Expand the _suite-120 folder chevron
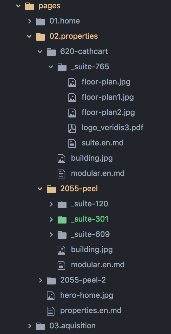Screen dimensions: 171x334 pyautogui.click(x=51, y=204)
